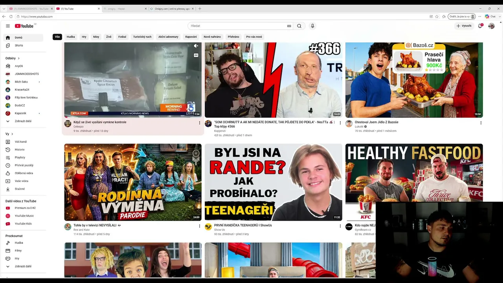Click the browser address bar
503x283 pixels.
point(224,17)
